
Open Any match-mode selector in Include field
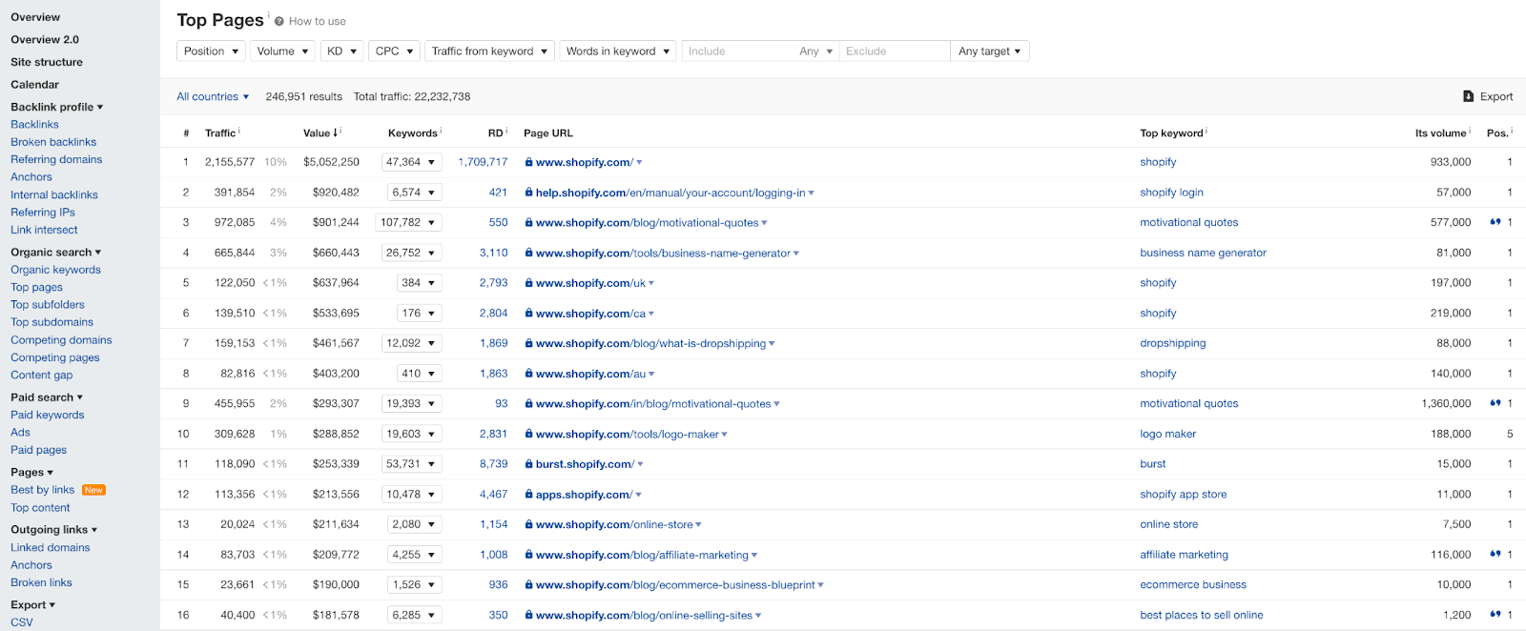click(x=815, y=51)
